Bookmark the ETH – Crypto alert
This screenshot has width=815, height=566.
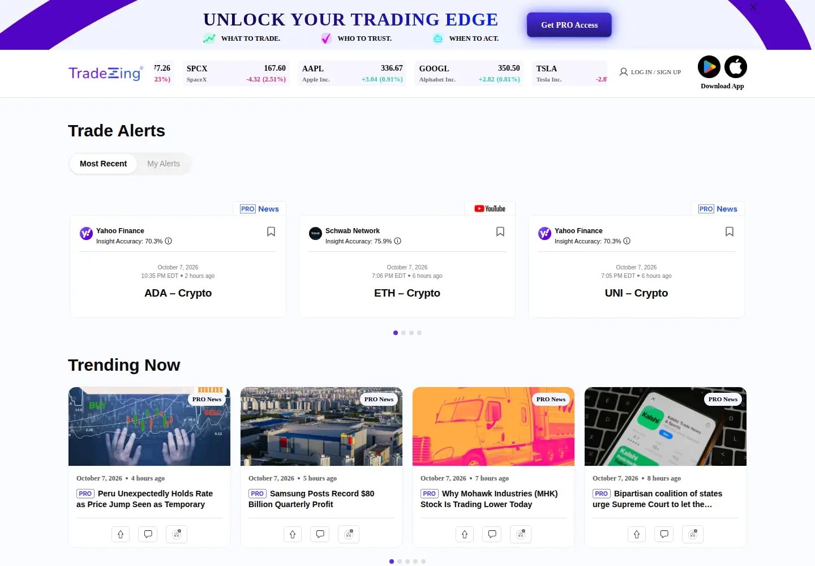tap(500, 231)
